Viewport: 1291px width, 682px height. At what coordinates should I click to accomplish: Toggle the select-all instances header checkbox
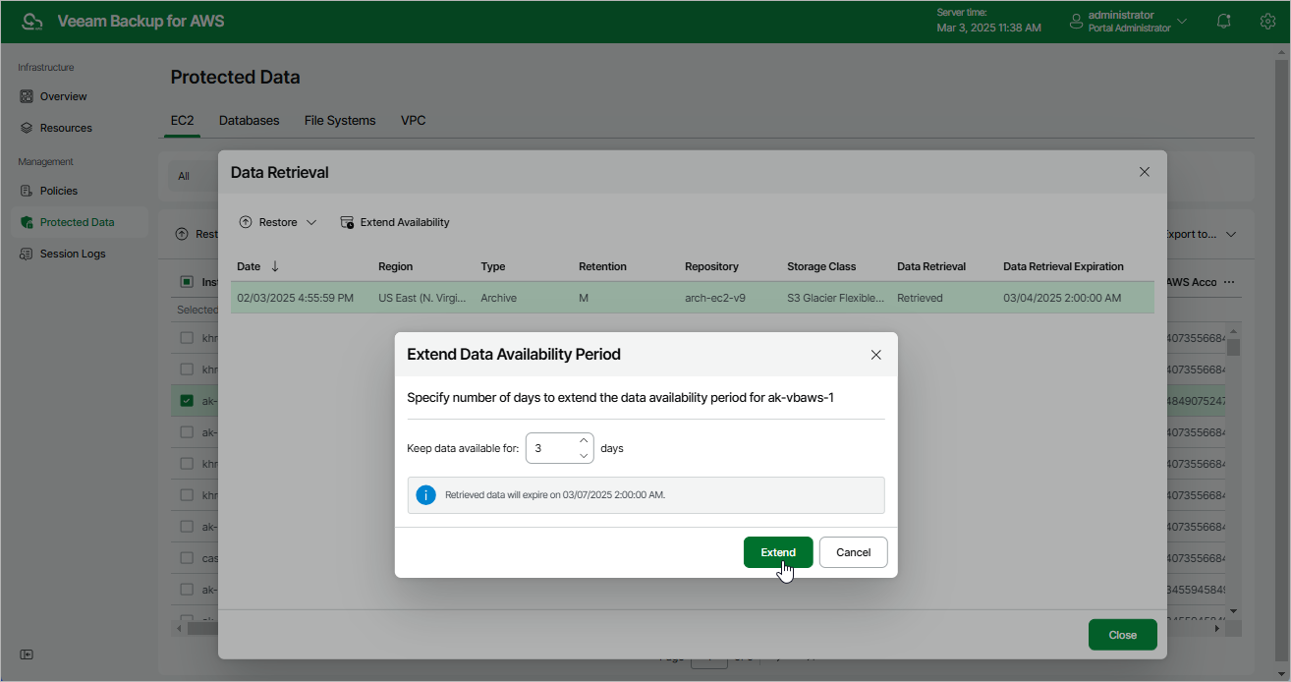(187, 282)
